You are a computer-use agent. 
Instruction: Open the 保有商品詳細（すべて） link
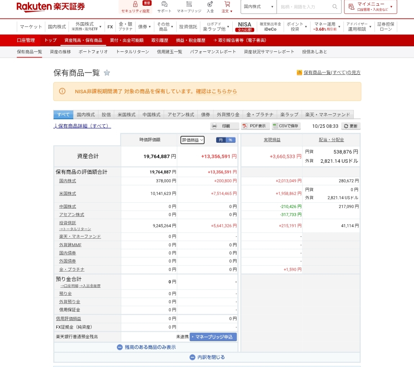click(82, 126)
